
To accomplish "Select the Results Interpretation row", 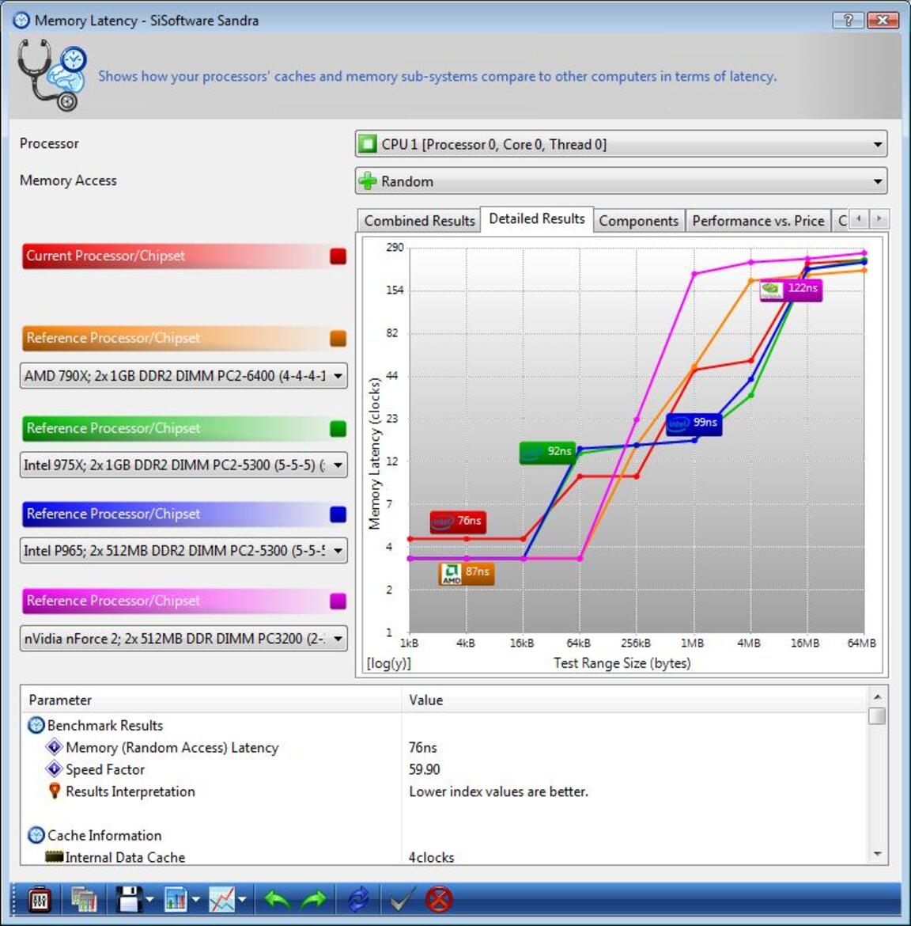I will (444, 791).
